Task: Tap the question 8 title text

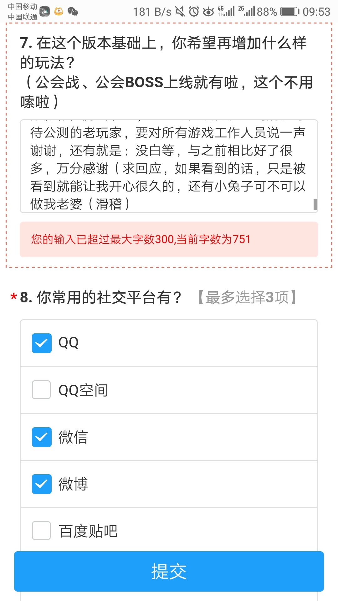Action: click(x=100, y=297)
